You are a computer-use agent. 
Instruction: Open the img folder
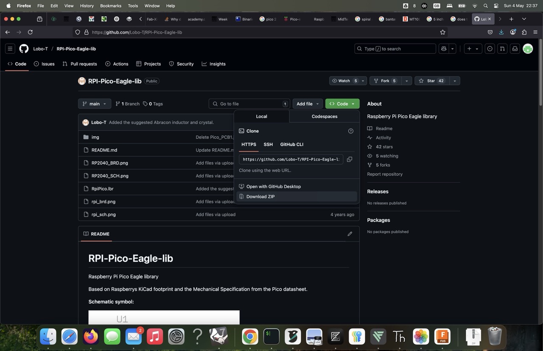[x=95, y=137]
